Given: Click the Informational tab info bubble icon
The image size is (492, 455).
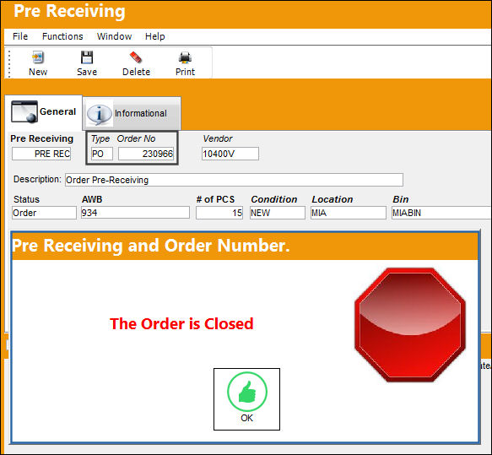Looking at the screenshot, I should click(x=99, y=114).
